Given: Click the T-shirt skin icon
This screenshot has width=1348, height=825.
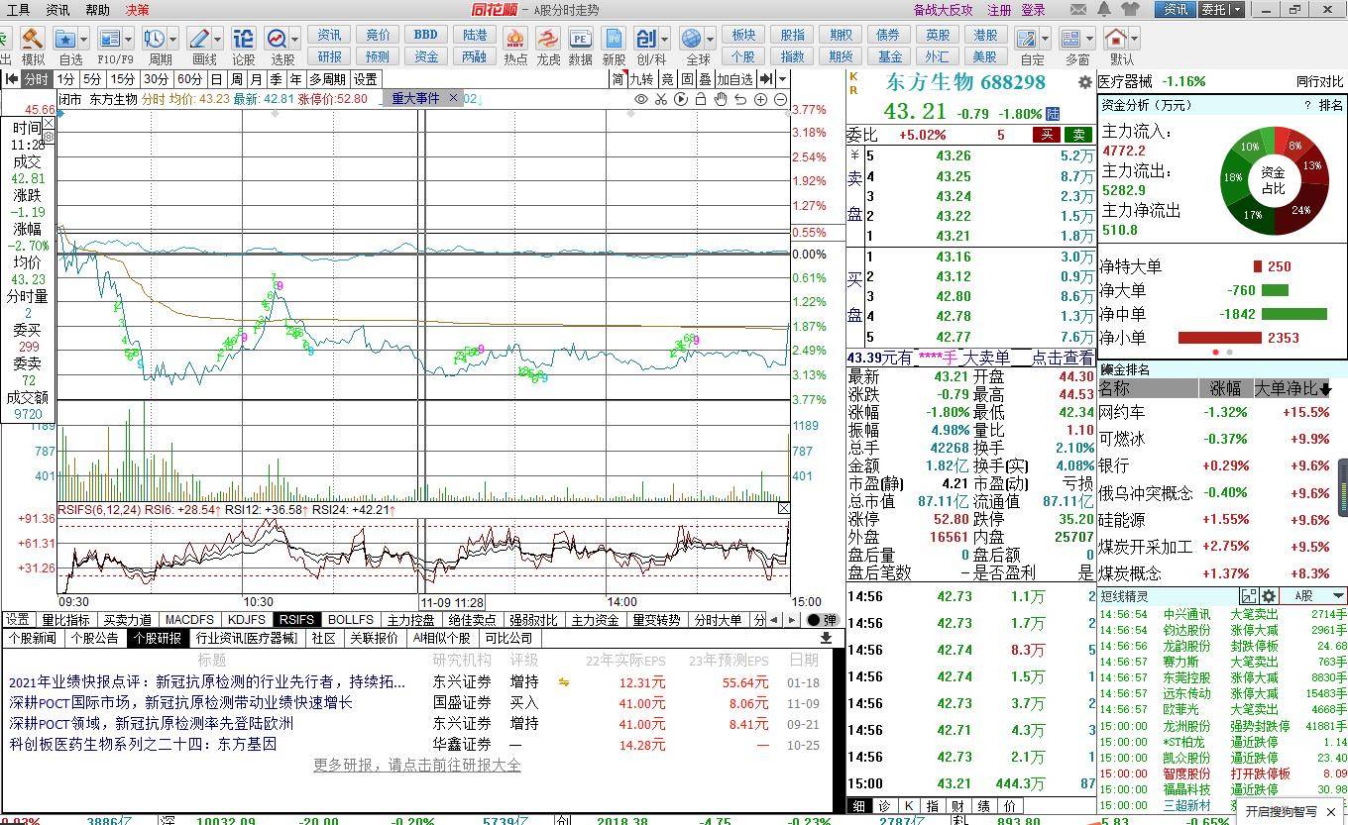Looking at the screenshot, I should (1130, 9).
